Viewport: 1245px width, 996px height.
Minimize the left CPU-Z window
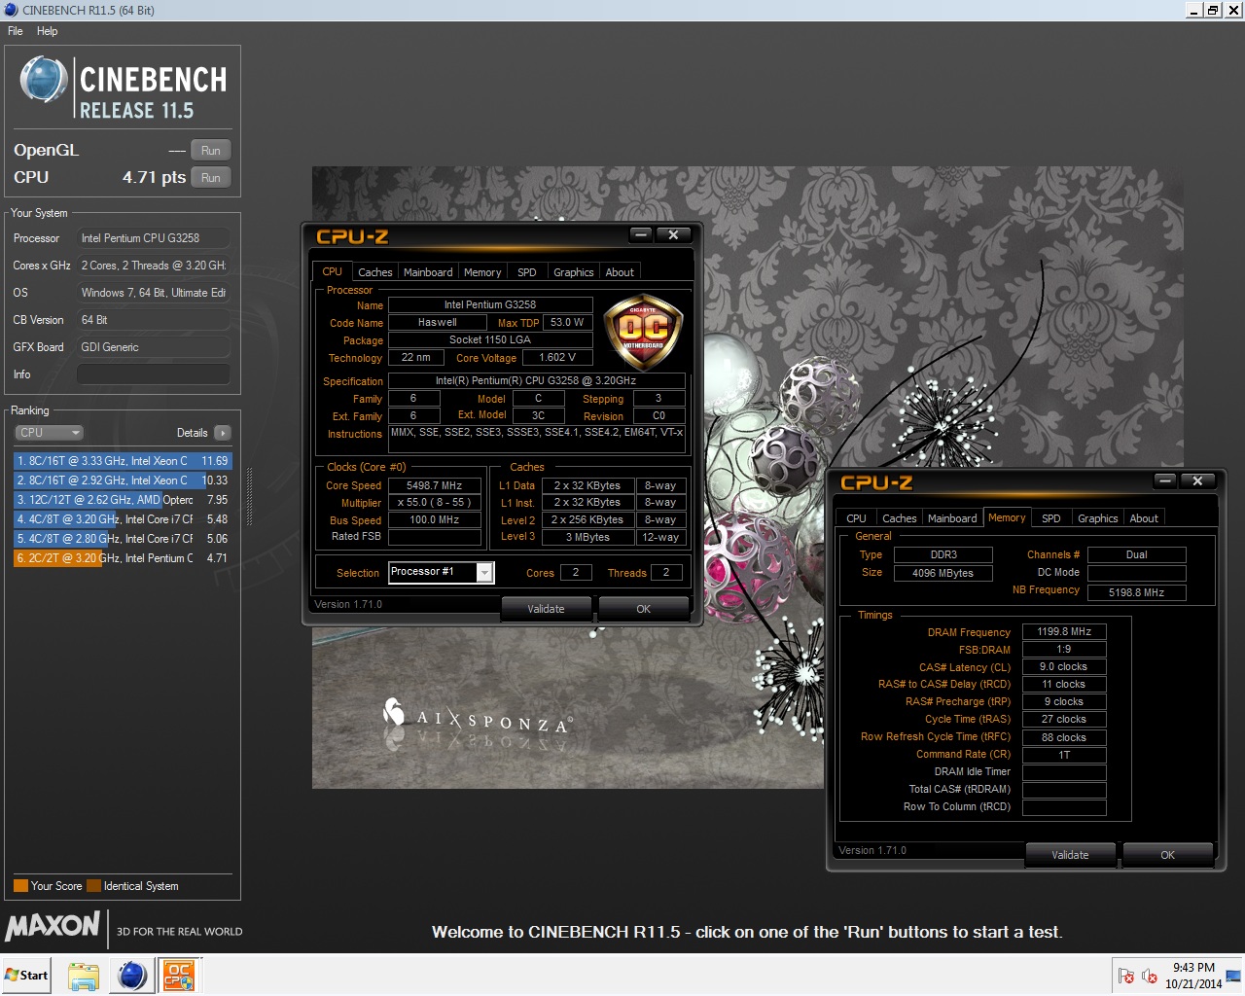(641, 234)
